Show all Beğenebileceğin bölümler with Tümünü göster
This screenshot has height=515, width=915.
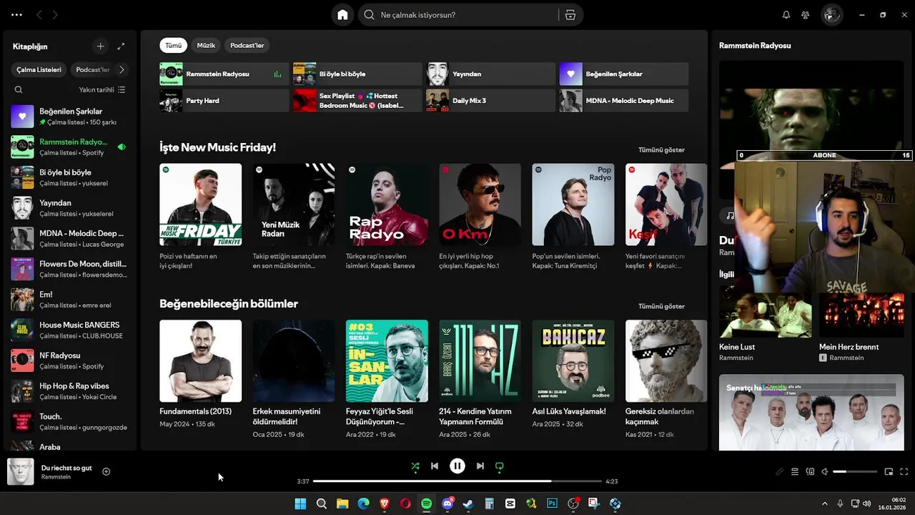pos(661,306)
